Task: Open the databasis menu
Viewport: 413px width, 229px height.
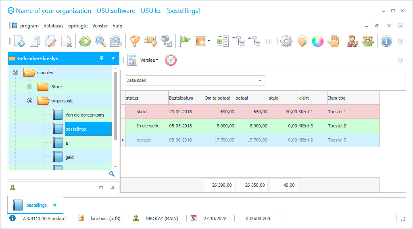Action: click(53, 26)
